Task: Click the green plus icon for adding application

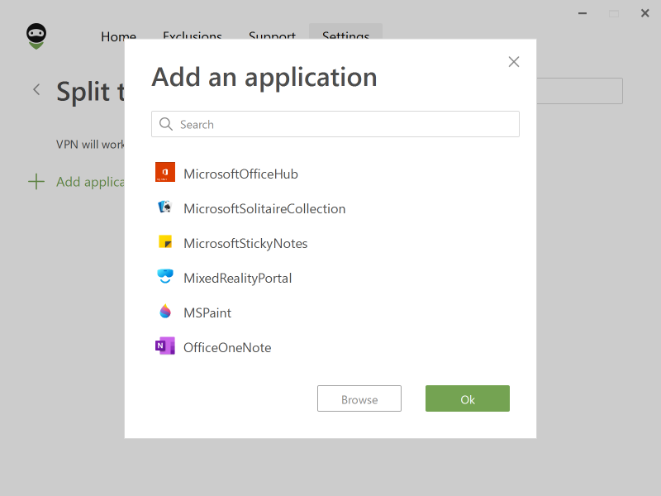Action: pyautogui.click(x=36, y=182)
